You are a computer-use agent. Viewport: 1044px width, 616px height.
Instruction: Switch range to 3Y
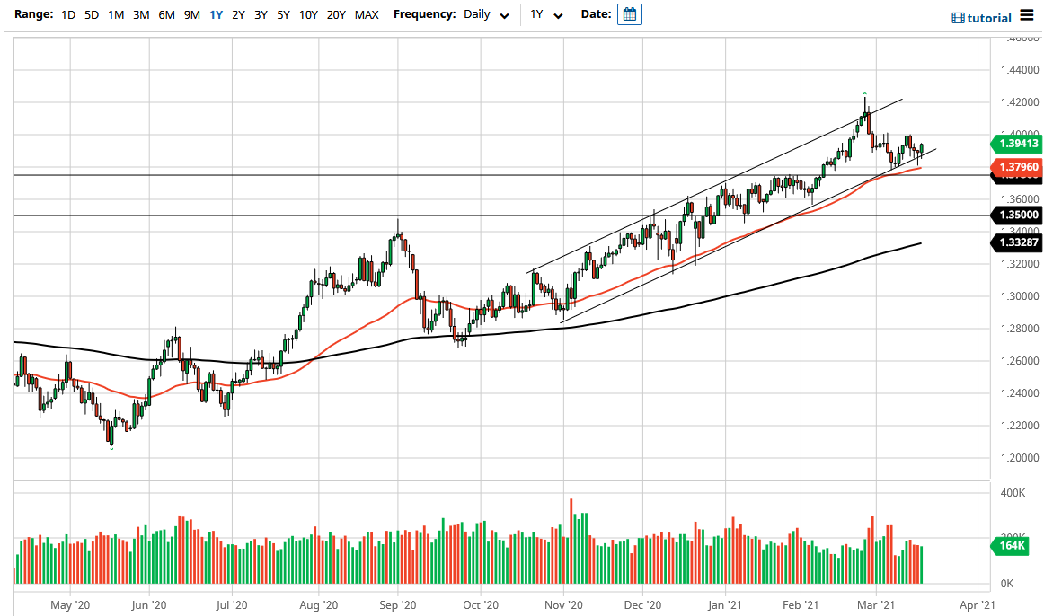(261, 14)
